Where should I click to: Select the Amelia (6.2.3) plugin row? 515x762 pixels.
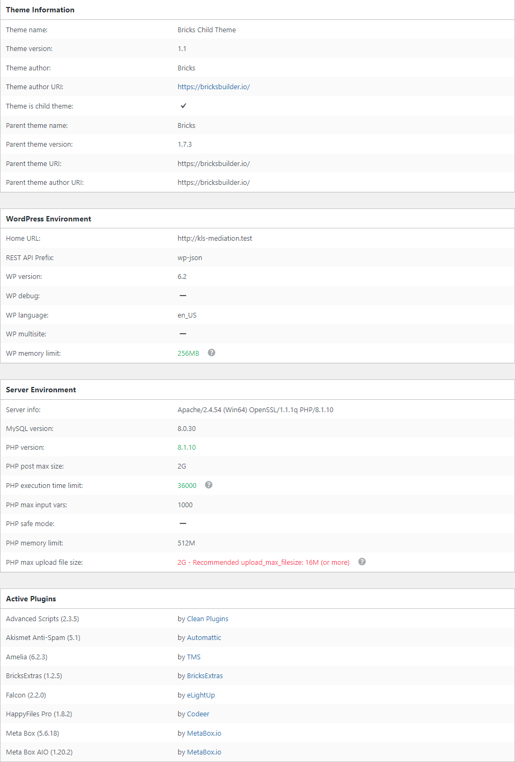pos(257,657)
